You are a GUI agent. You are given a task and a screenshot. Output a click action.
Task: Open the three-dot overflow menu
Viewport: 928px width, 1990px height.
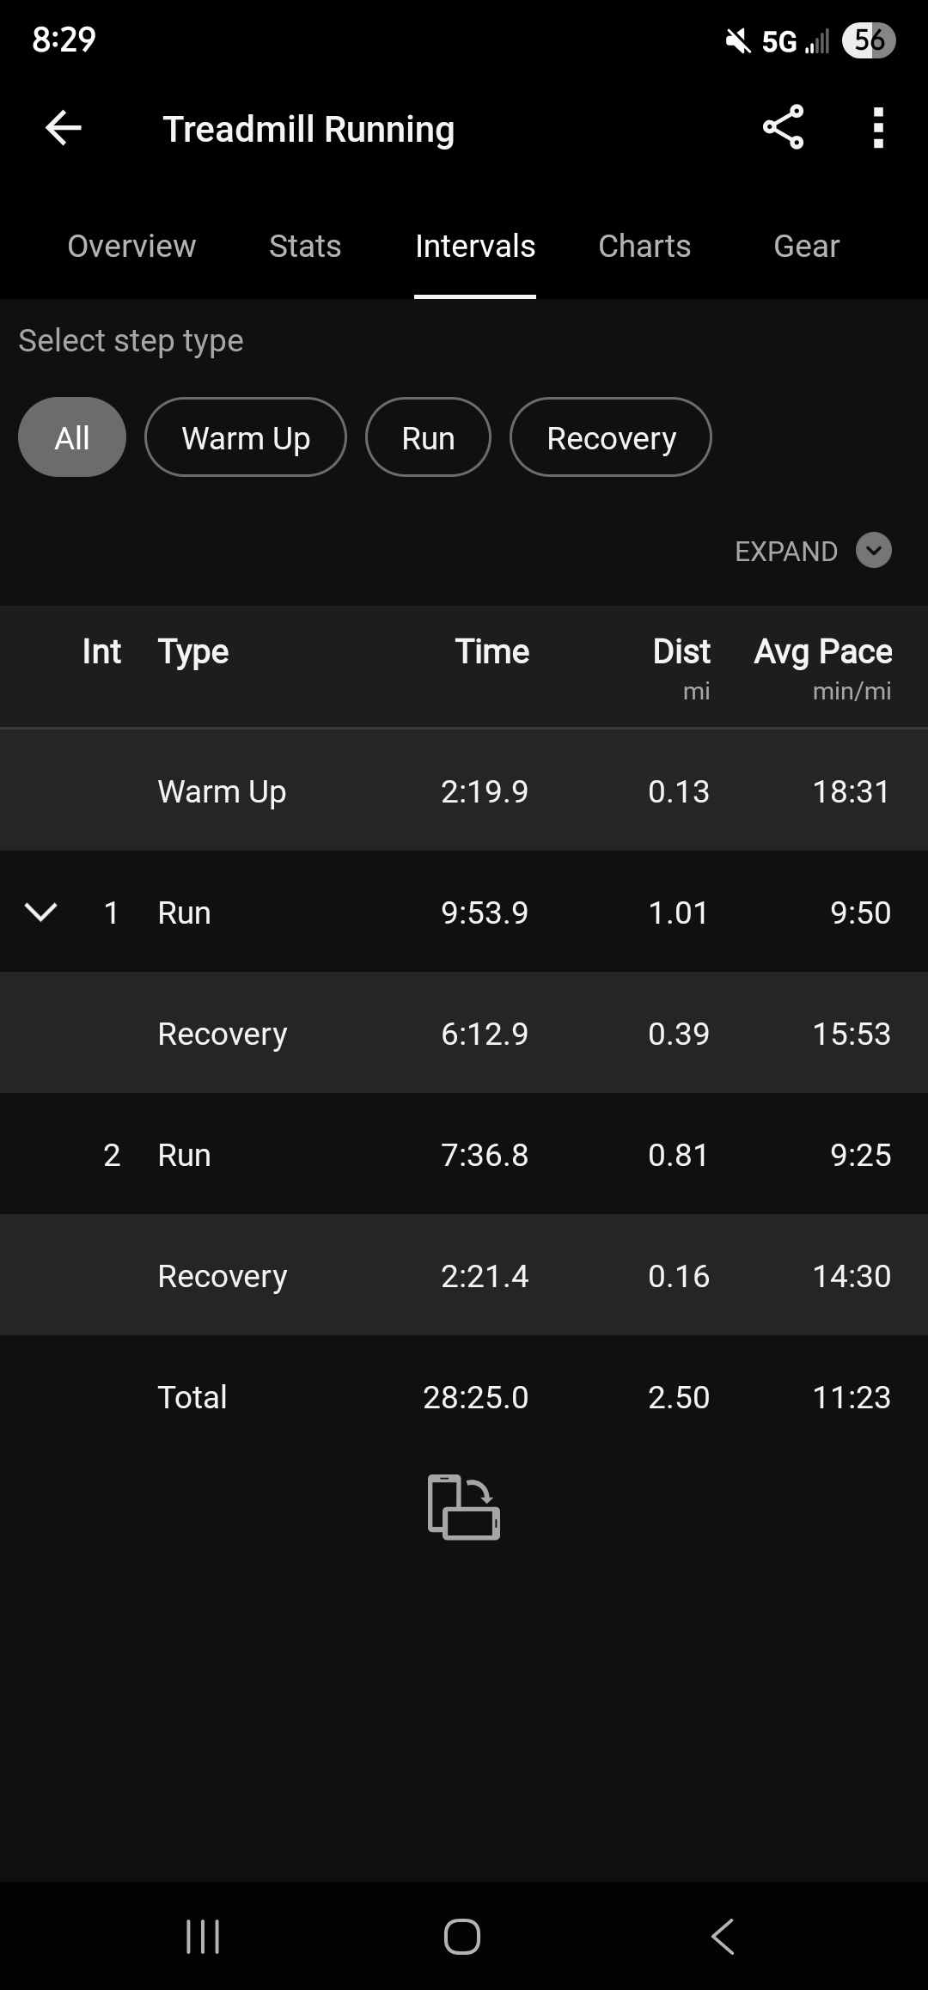tap(877, 128)
